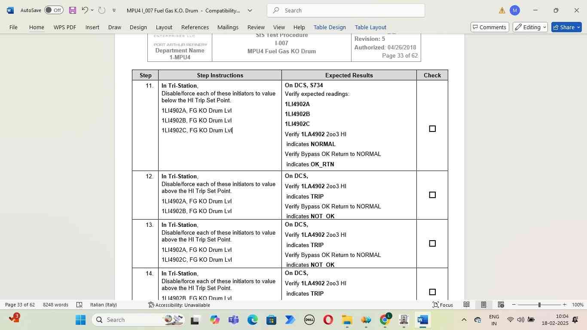Tick the checkbox for step 14
The image size is (587, 330).
[432, 292]
